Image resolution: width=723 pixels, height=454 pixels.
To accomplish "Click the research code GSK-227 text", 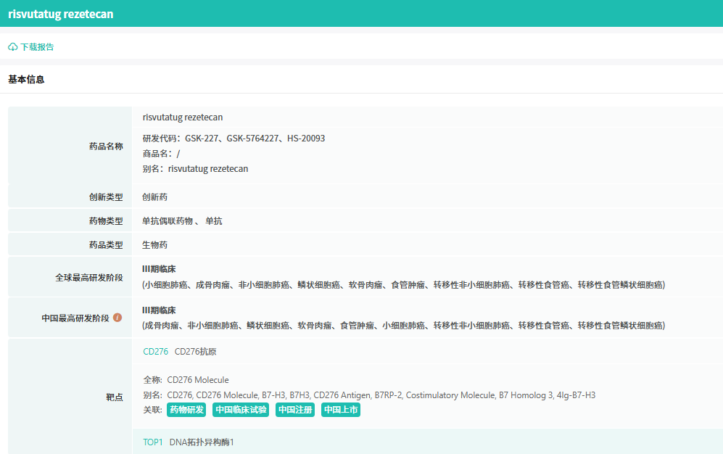I will 202,139.
